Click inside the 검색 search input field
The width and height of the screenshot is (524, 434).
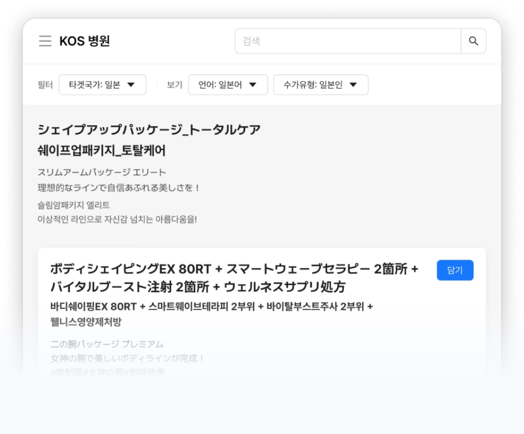tap(344, 41)
